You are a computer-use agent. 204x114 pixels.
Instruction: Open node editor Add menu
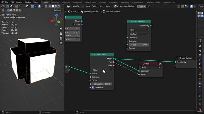101,6
